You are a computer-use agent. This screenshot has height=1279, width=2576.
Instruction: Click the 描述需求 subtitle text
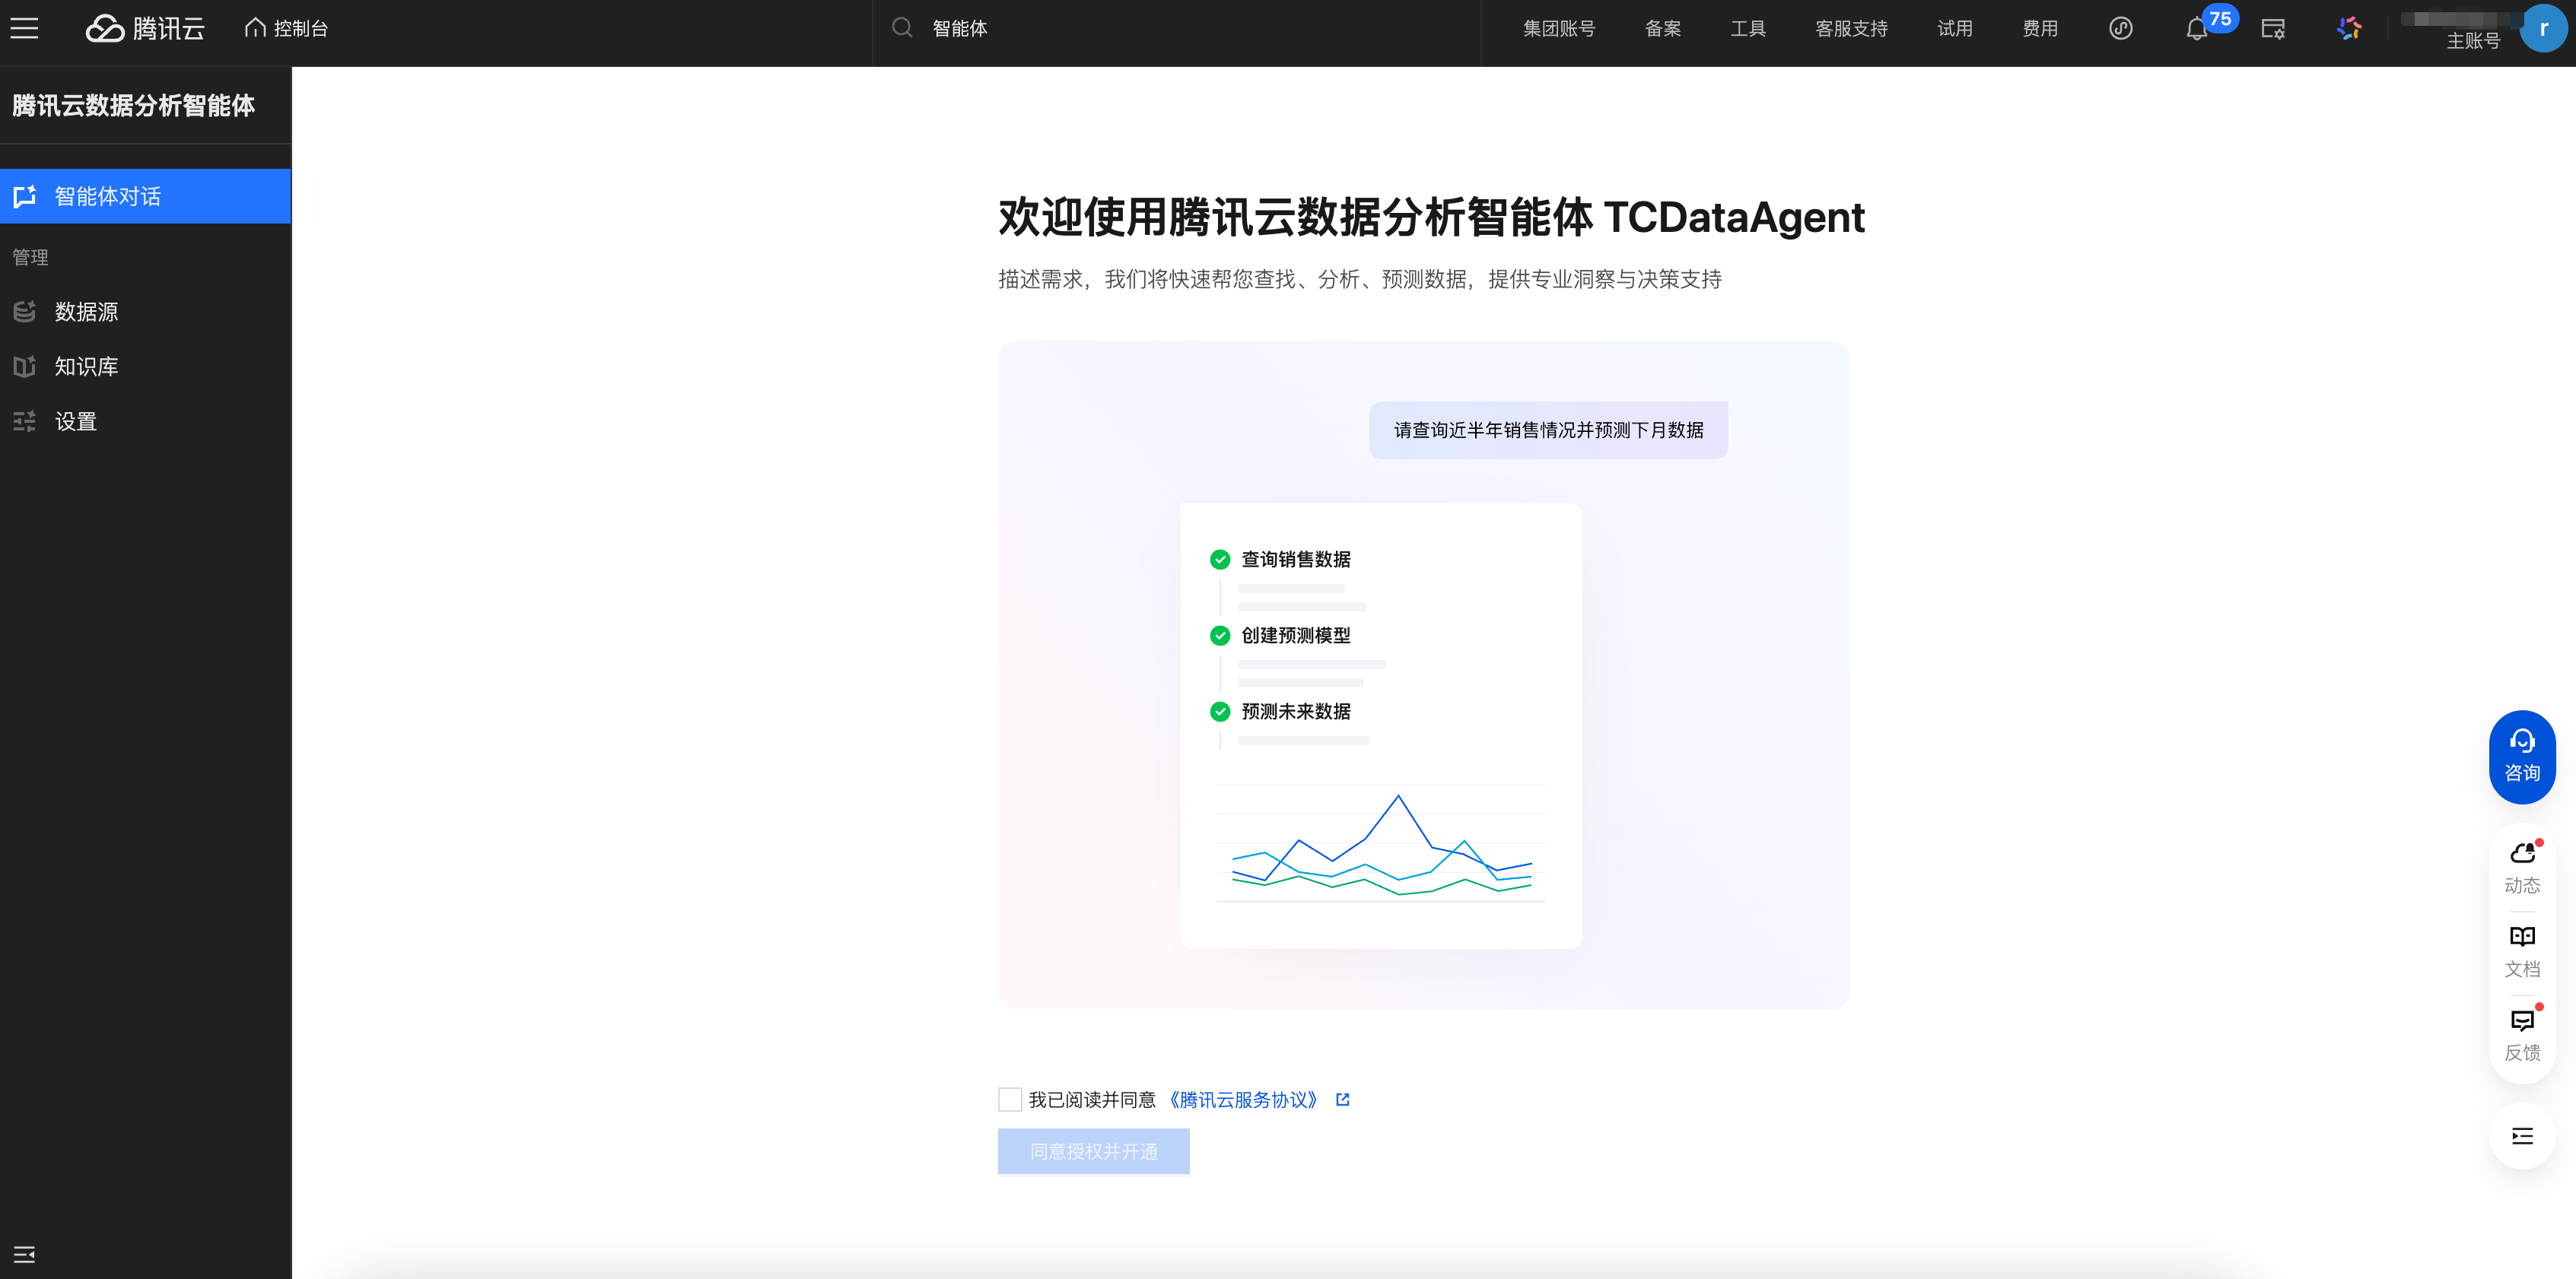point(1360,279)
